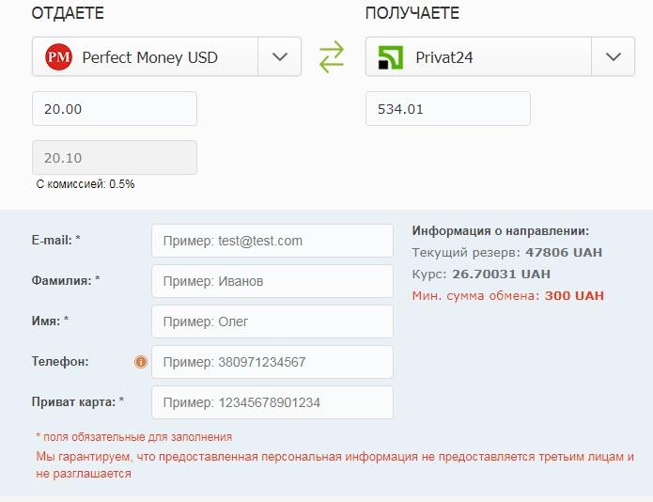653x502 pixels.
Task: Click the Privat24 green logo icon
Action: coord(391,57)
